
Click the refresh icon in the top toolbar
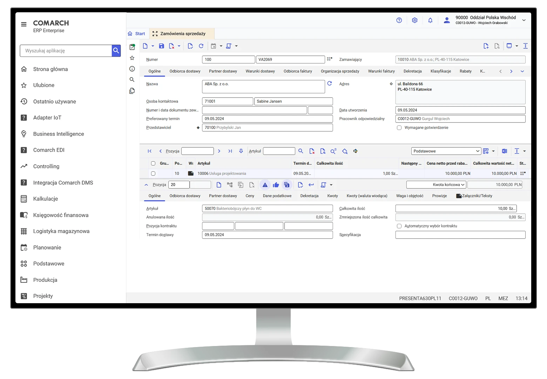coord(201,46)
